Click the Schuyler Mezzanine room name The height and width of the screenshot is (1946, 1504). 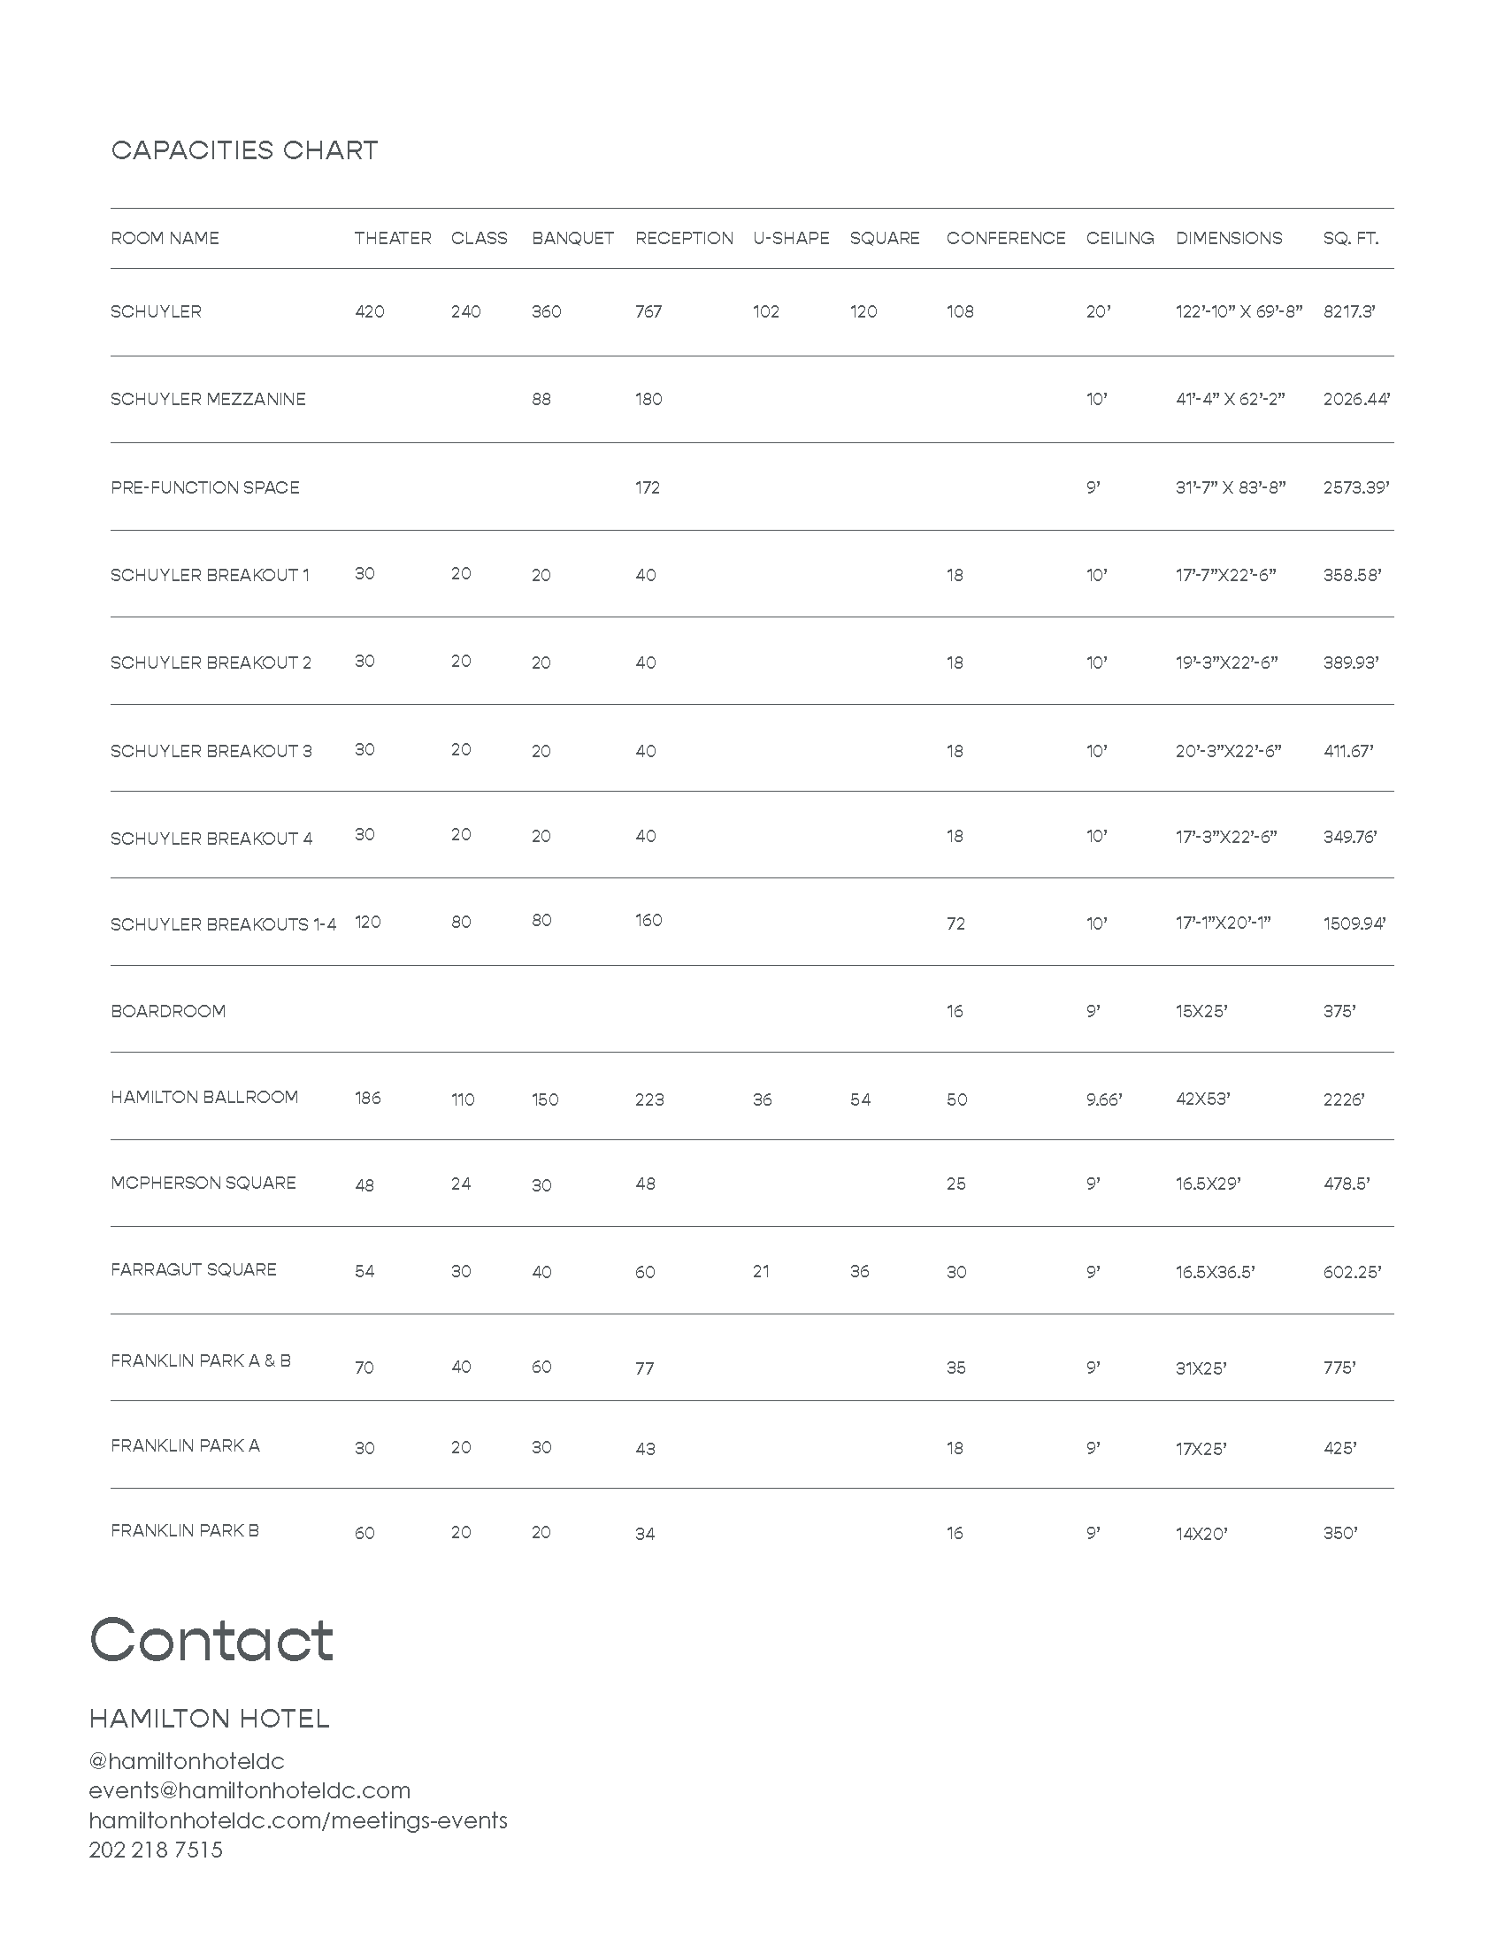pyautogui.click(x=208, y=399)
